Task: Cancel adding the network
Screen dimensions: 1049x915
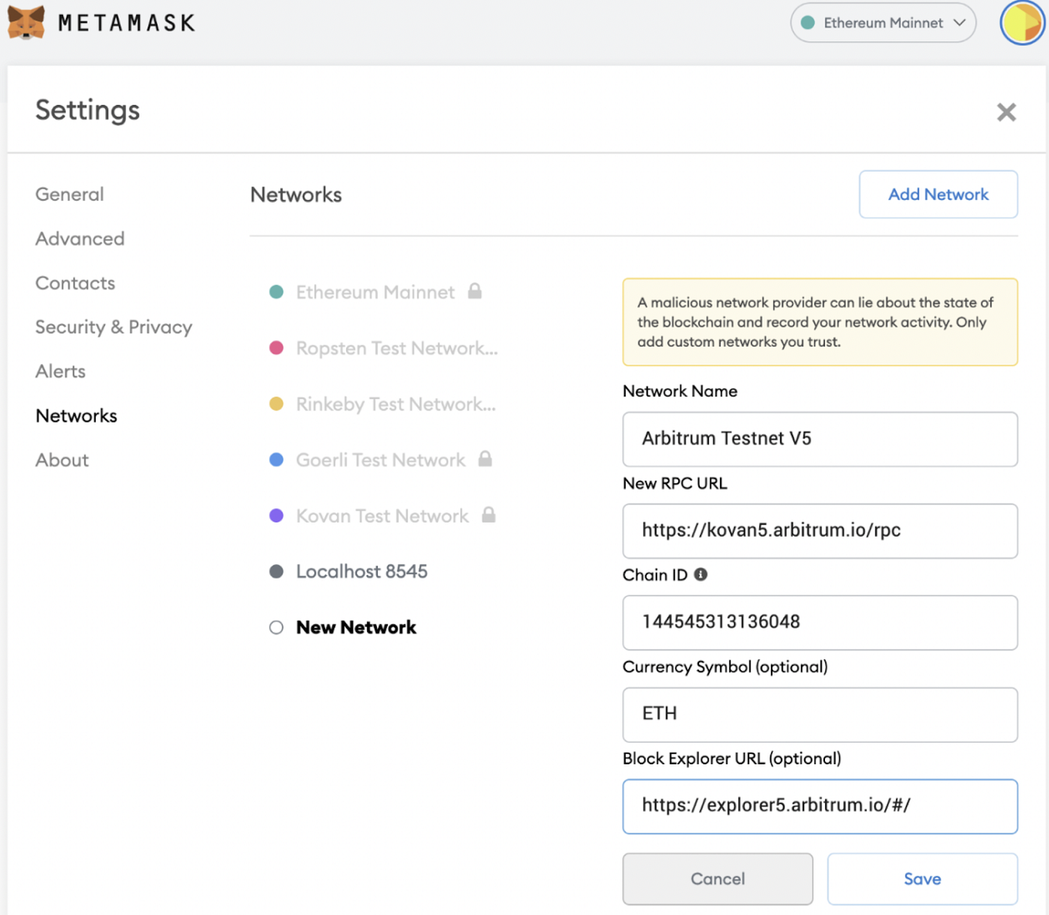Action: coord(718,879)
